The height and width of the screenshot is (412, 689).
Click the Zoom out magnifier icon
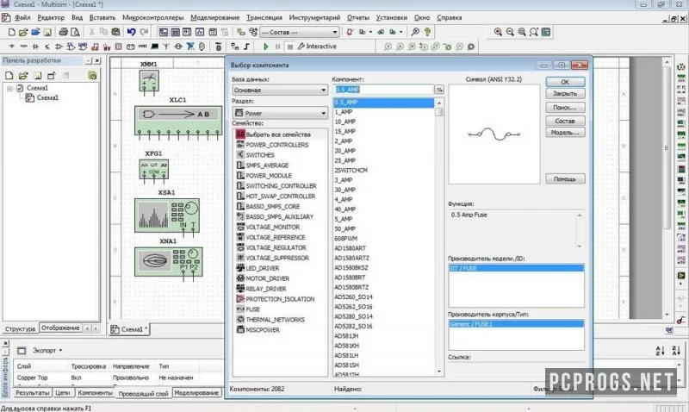(510, 32)
